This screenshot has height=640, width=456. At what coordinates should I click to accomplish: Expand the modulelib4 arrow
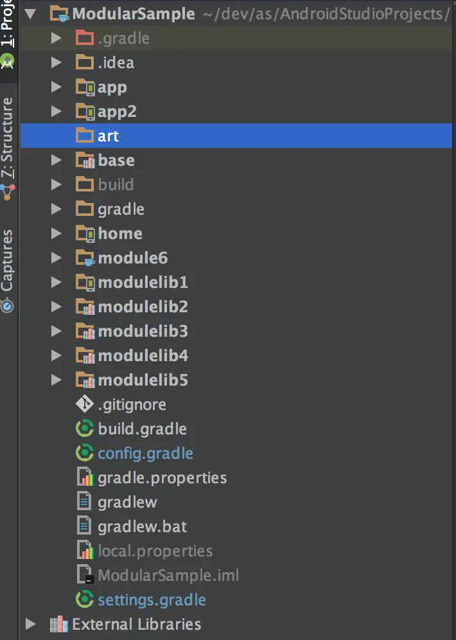coord(57,355)
